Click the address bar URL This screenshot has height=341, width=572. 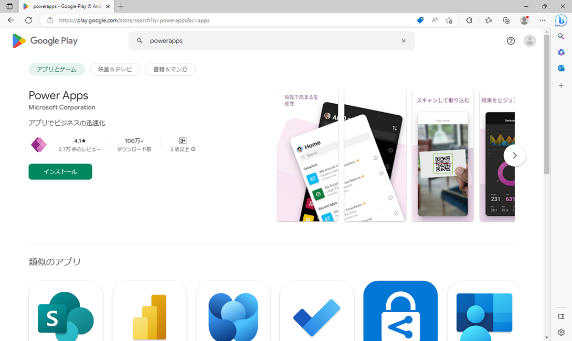(134, 20)
